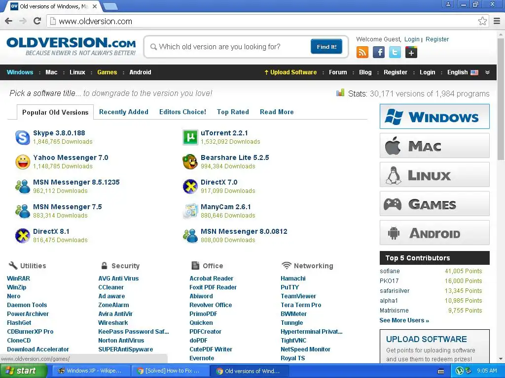Image resolution: width=505 pixels, height=378 pixels.
Task: Click the Chrome user profile icon
Action: tap(448, 4)
